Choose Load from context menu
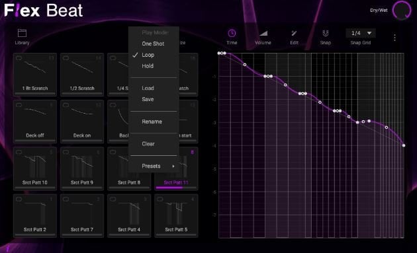Image resolution: width=417 pixels, height=253 pixels. (148, 88)
